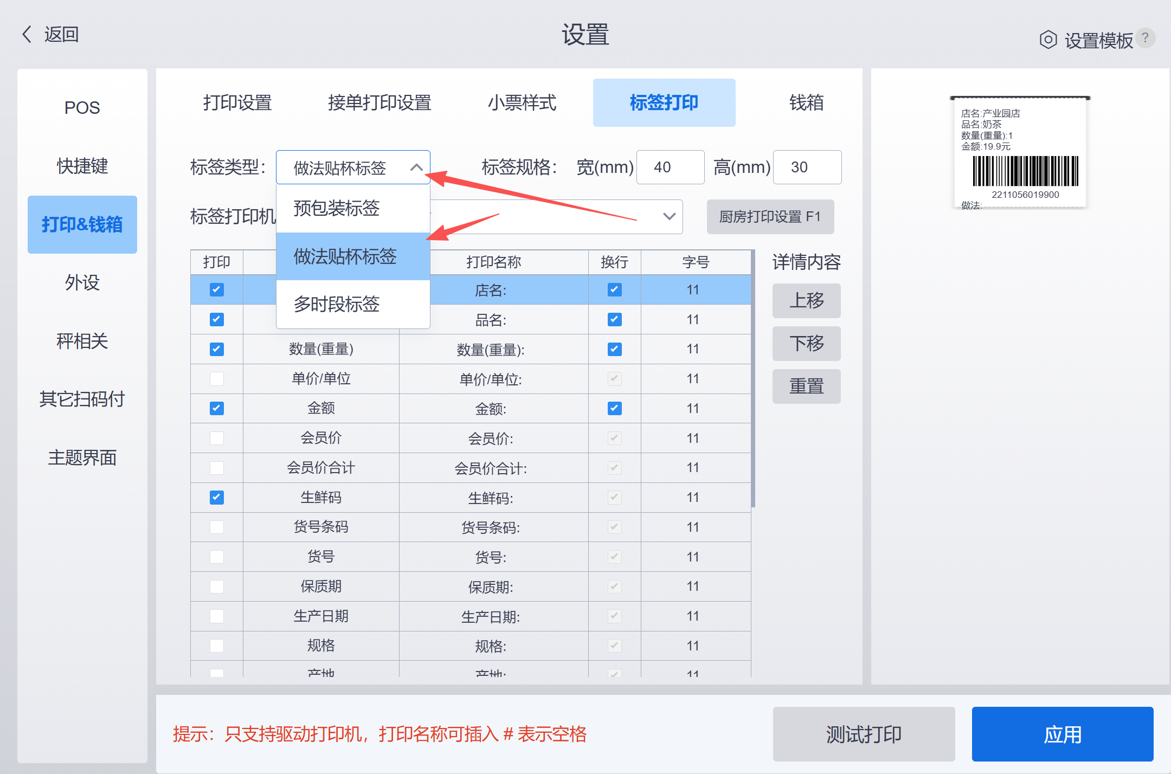1171x774 pixels.
Task: Go to 快捷键 sidebar section
Action: coord(82,166)
